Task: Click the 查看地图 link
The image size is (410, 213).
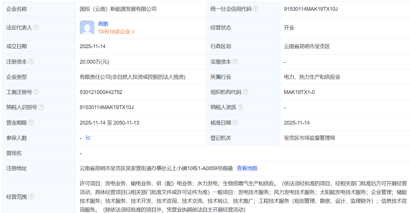Action: coord(247,168)
